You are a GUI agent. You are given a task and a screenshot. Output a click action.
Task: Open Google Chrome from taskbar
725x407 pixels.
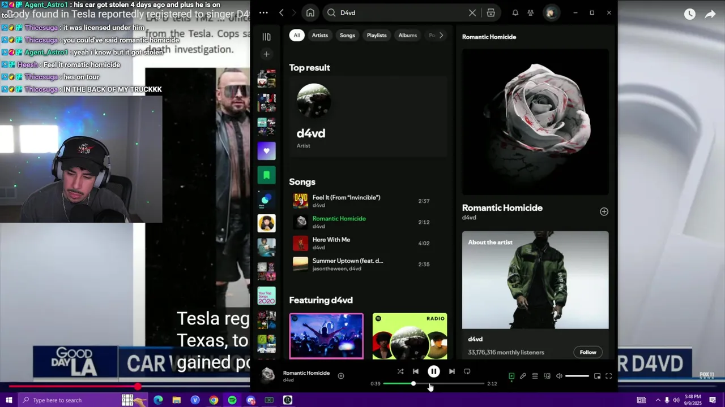[x=214, y=400]
